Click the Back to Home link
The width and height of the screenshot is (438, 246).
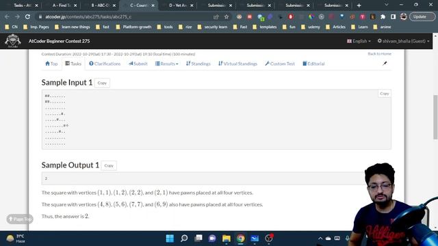[379, 53]
